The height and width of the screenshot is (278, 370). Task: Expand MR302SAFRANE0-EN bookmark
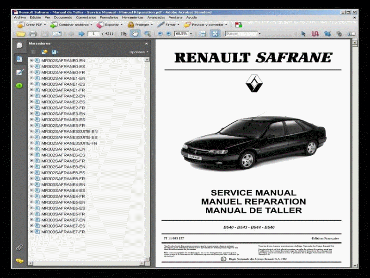pos(31,61)
